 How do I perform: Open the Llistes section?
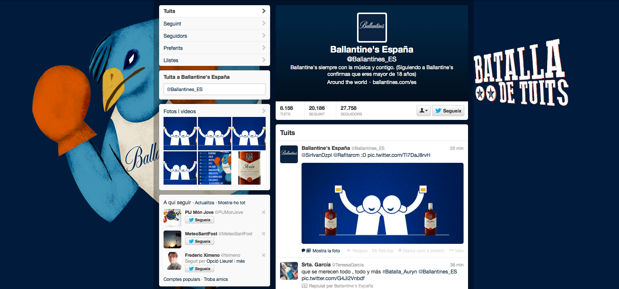[x=215, y=60]
